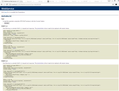Focus the address bar showing localhost URL
Image resolution: width=119 pixels, height=91 pixels.
(62, 4)
